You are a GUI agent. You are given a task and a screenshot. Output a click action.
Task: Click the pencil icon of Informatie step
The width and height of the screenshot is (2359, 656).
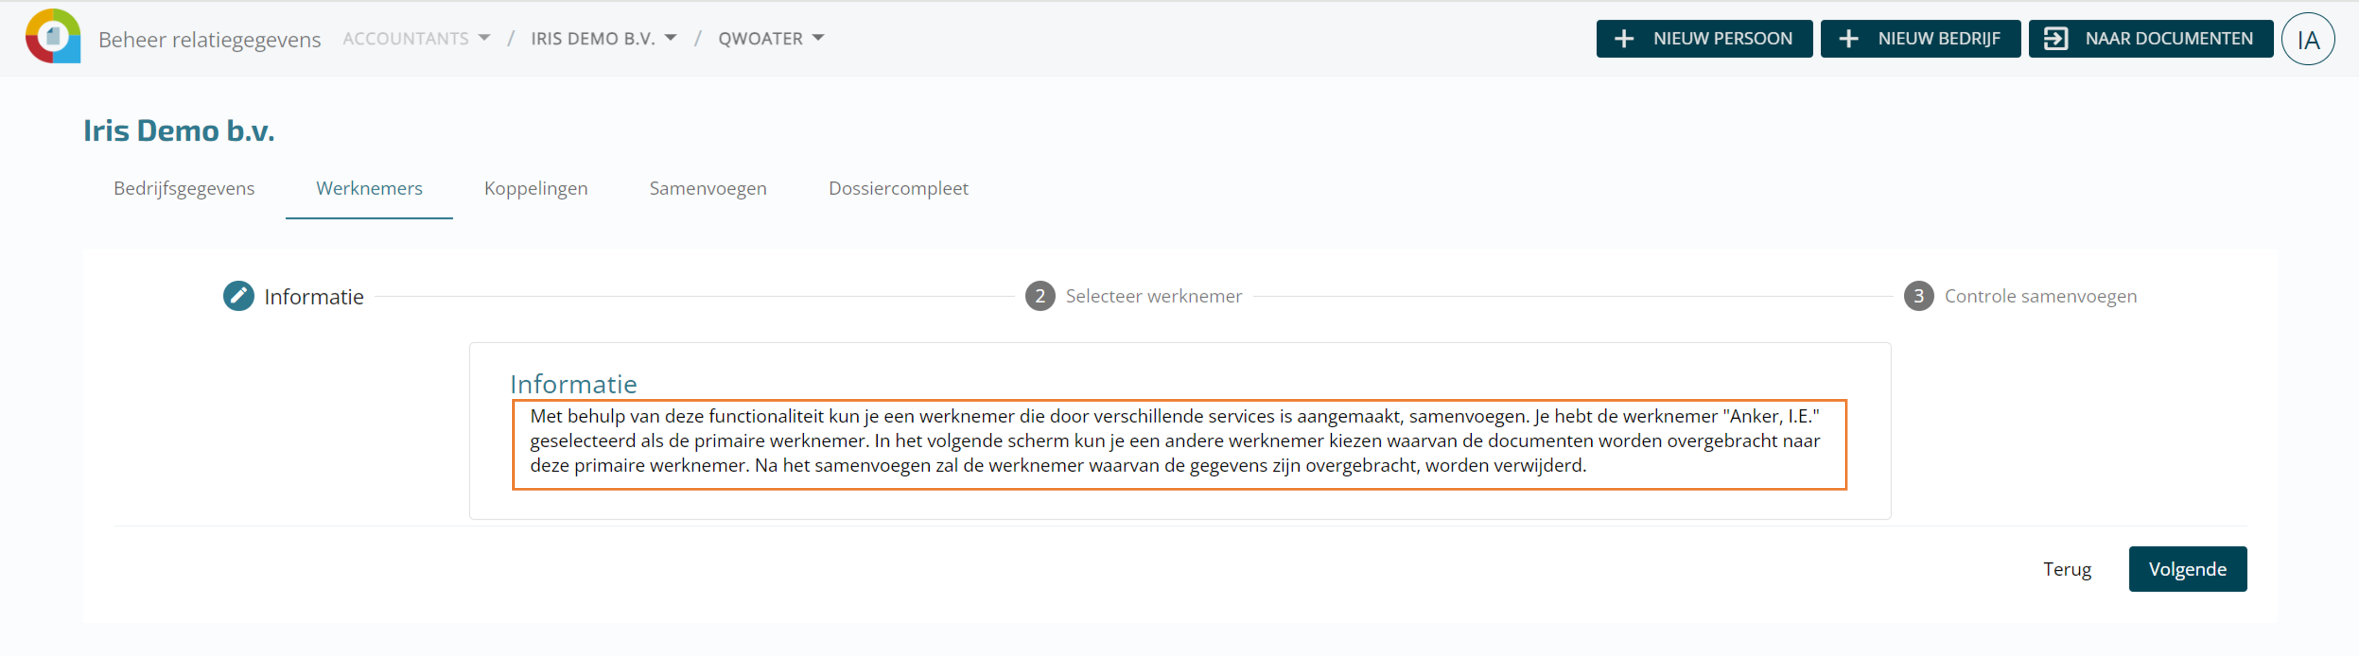(238, 296)
